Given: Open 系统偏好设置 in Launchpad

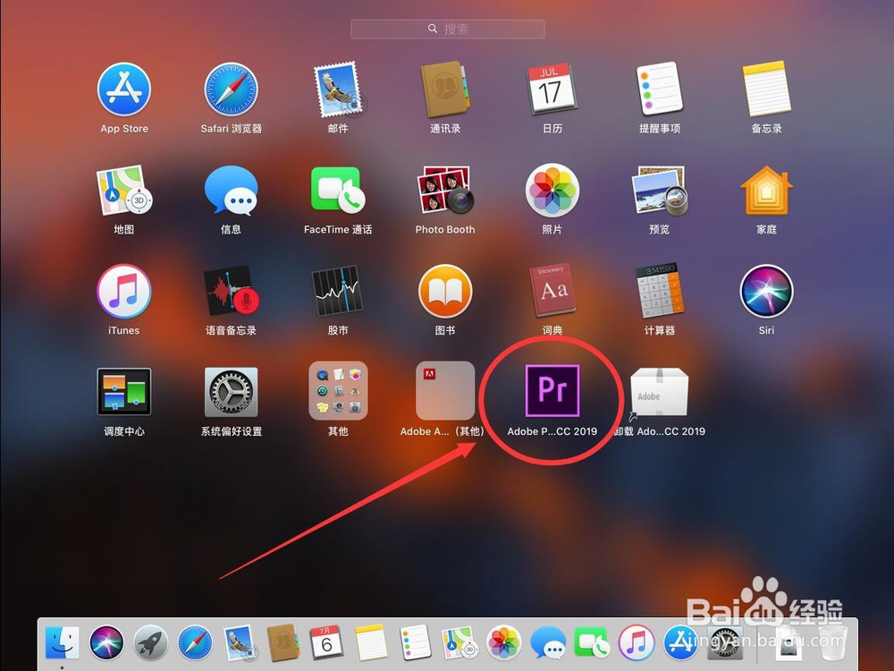Looking at the screenshot, I should [231, 392].
